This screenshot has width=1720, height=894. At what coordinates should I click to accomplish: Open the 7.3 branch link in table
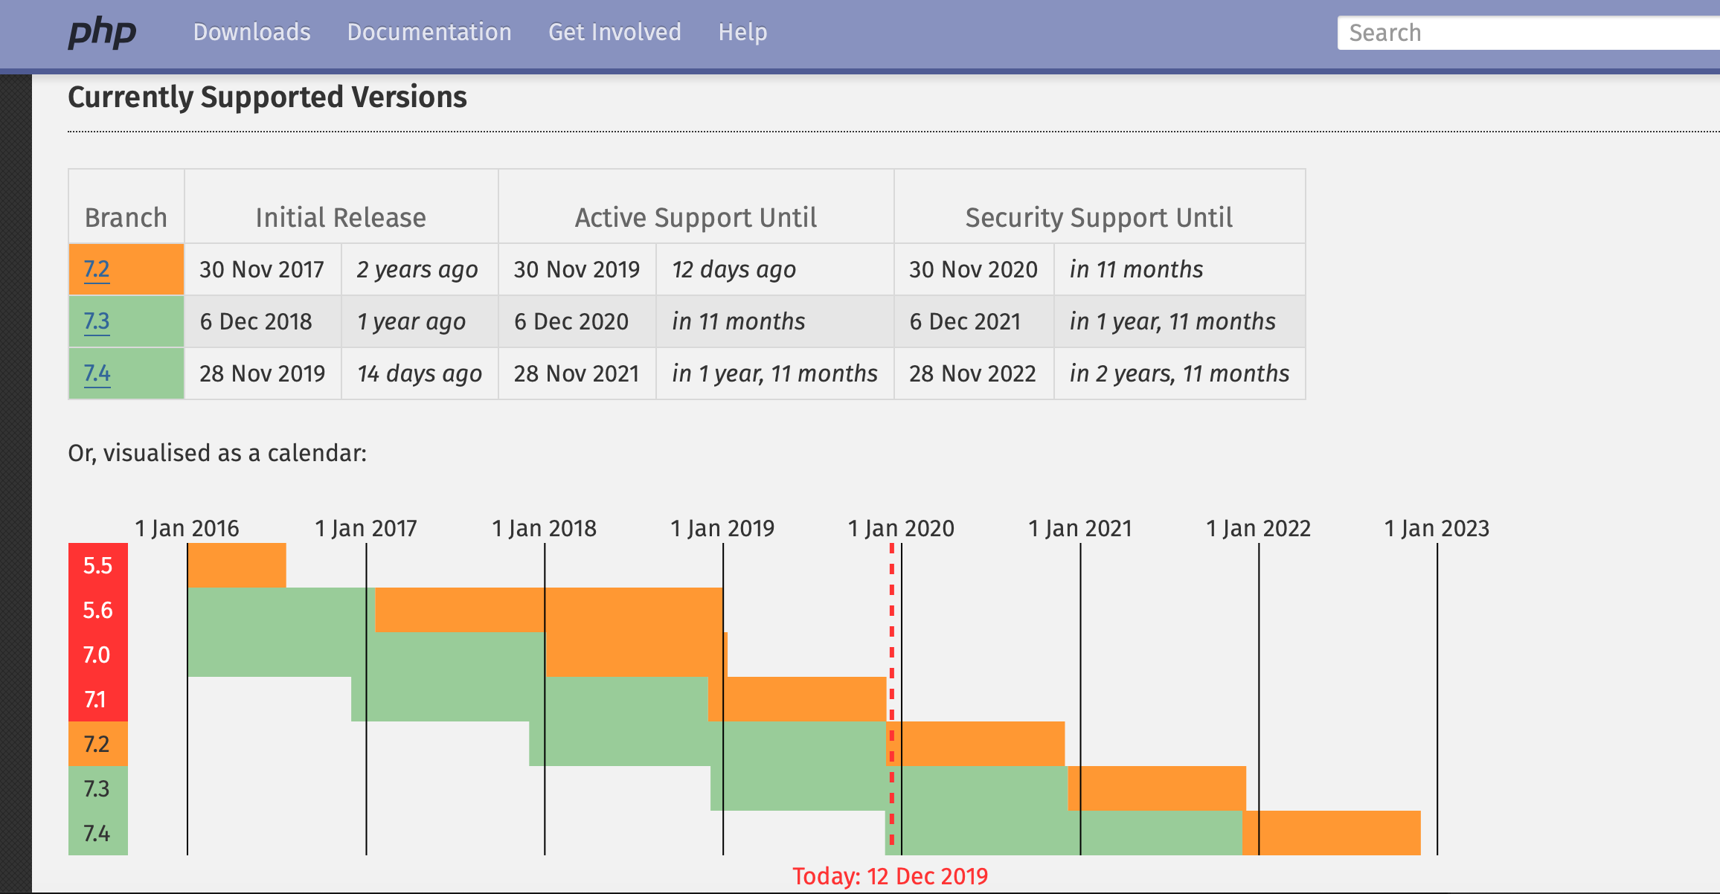pos(97,321)
